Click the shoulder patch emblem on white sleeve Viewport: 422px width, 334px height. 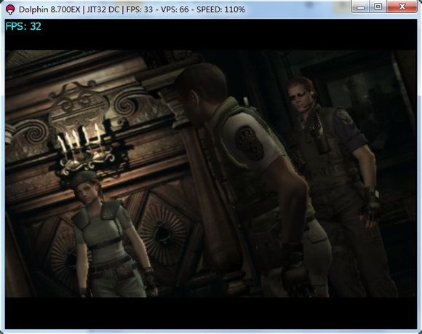(x=249, y=143)
